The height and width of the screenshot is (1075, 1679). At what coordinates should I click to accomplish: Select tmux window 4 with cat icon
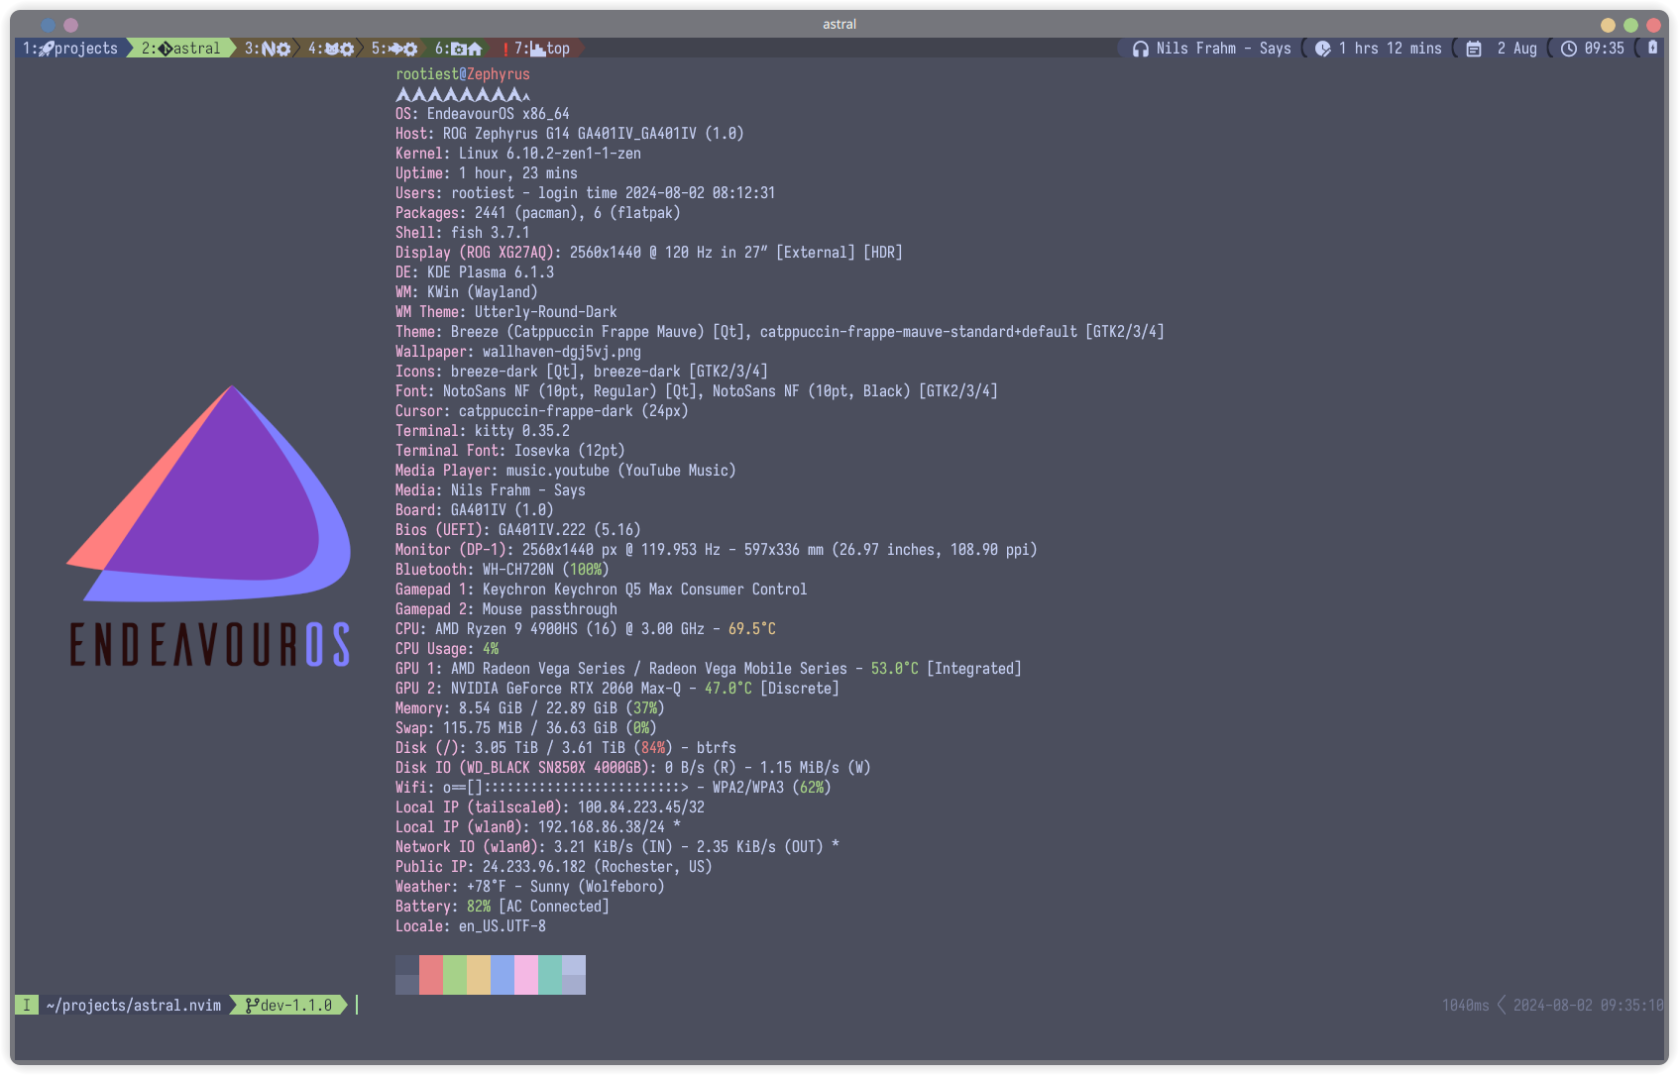click(x=330, y=48)
